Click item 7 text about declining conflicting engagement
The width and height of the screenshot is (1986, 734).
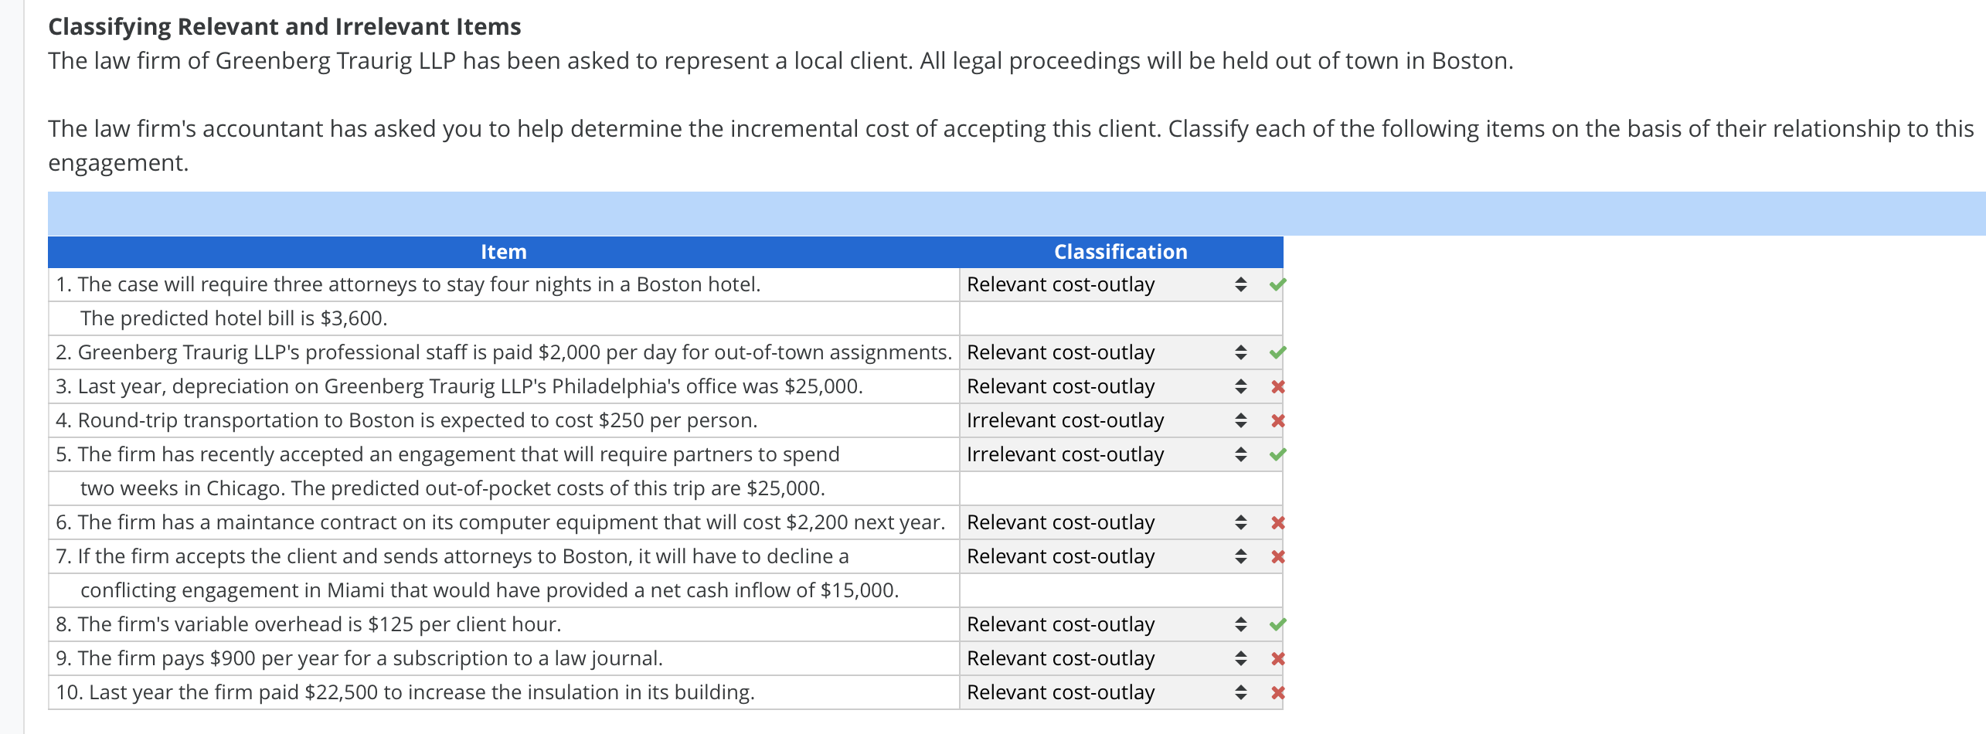click(x=452, y=556)
